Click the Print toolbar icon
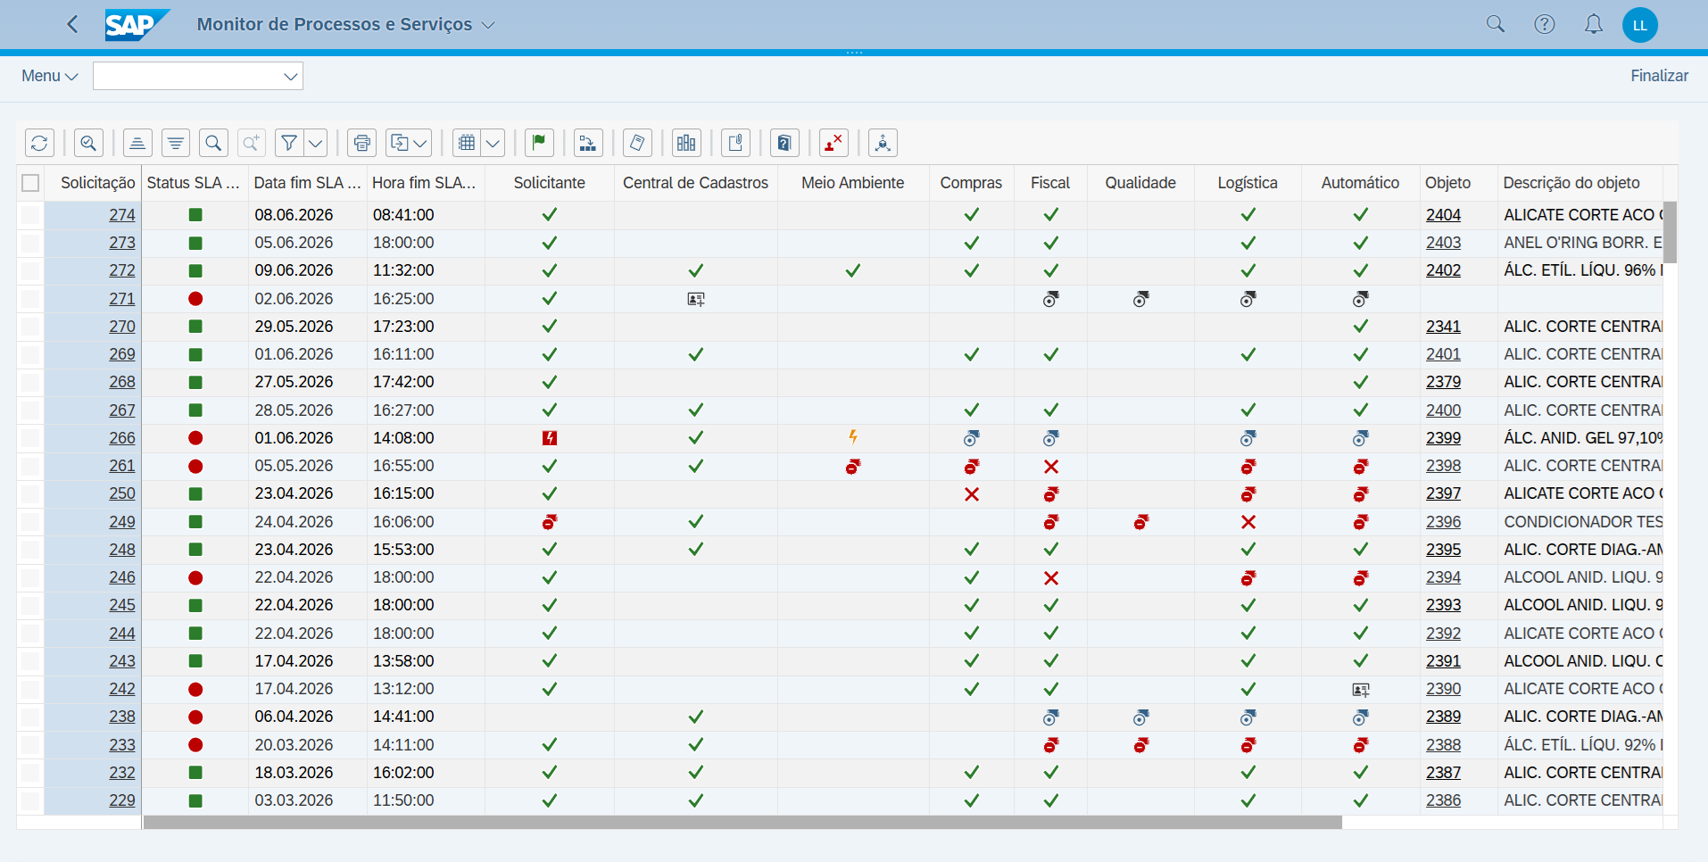Image resolution: width=1708 pixels, height=862 pixels. point(361,143)
